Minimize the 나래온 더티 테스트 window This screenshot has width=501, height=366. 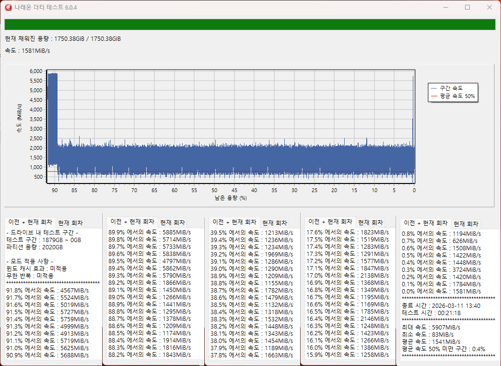click(445, 7)
